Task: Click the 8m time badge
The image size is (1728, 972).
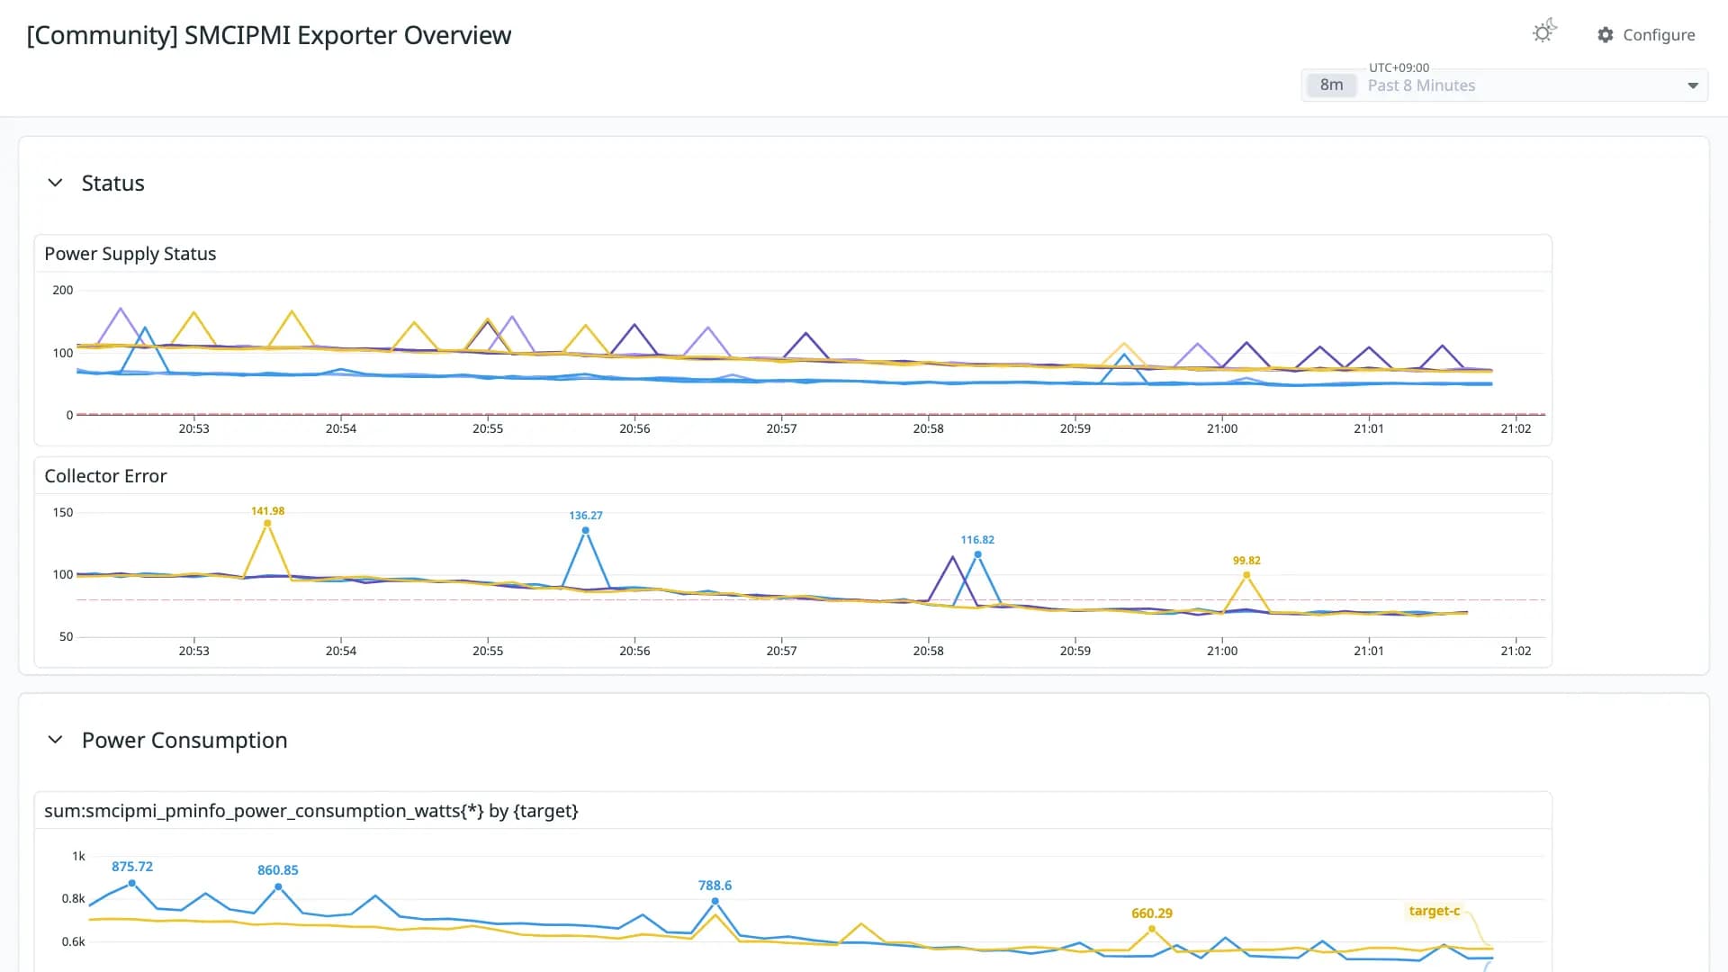Action: (x=1331, y=85)
